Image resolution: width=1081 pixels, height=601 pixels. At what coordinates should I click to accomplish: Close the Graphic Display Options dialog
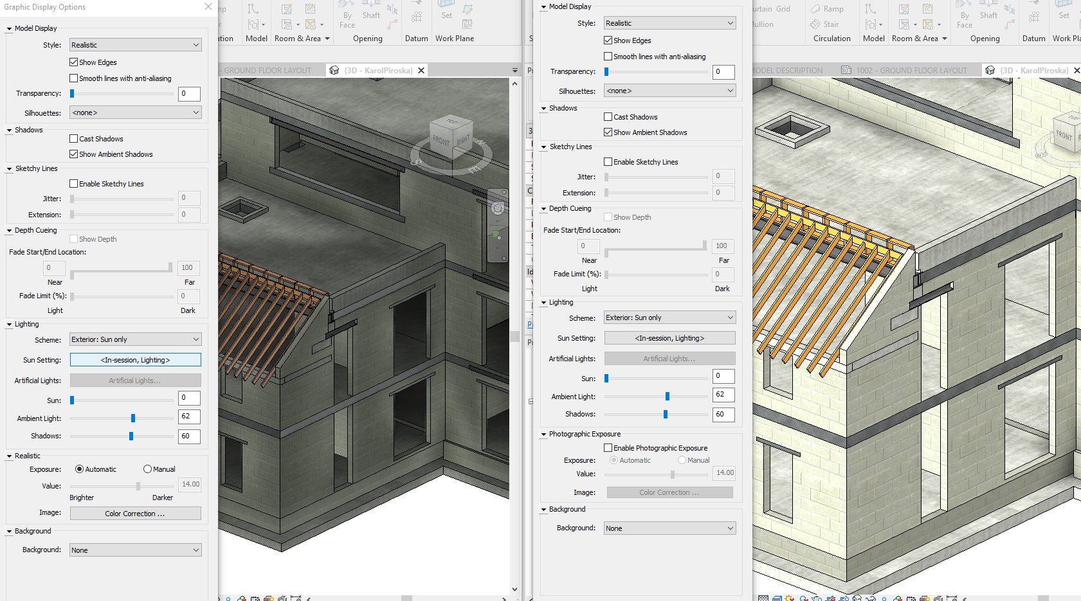coord(208,6)
